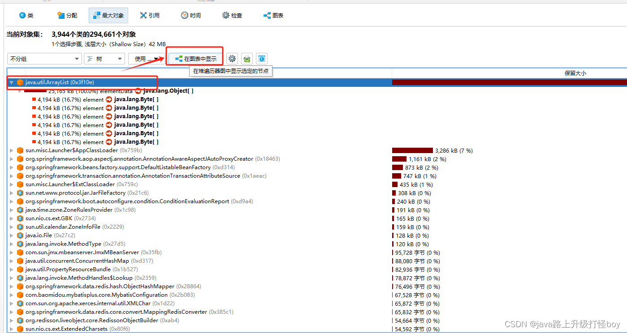This screenshot has width=627, height=333.
Task: Click the 1,161 kB (2 %) retained size value
Action: tap(428, 159)
